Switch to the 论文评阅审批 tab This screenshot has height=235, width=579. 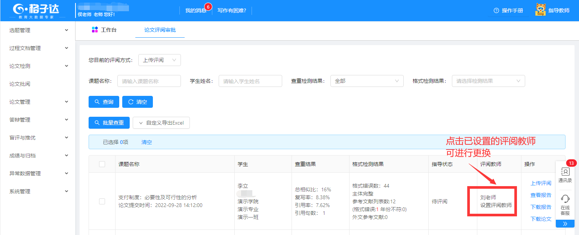pyautogui.click(x=160, y=30)
